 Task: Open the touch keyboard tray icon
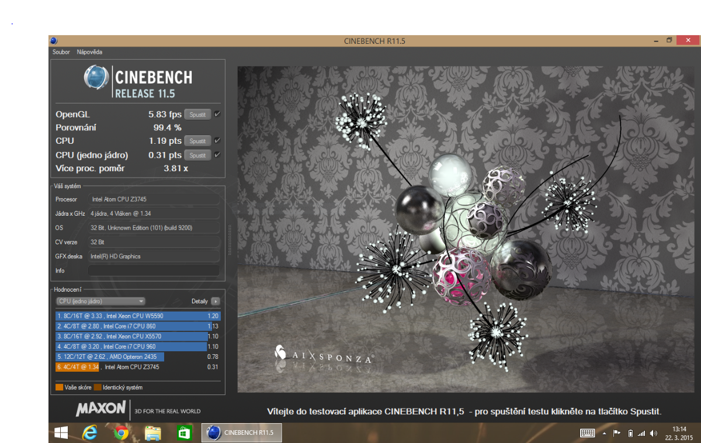point(587,433)
